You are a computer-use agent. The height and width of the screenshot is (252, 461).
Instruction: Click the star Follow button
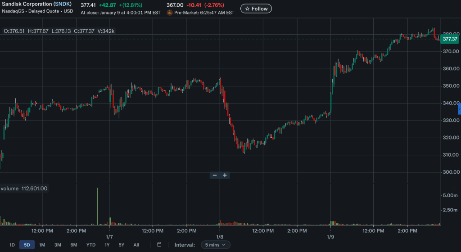point(256,9)
